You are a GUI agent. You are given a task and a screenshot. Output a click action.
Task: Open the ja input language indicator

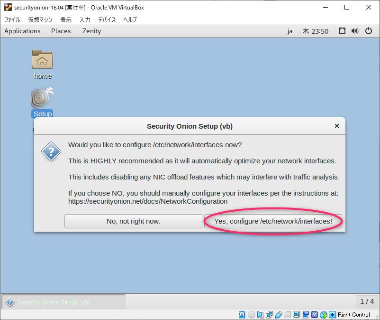[290, 31]
